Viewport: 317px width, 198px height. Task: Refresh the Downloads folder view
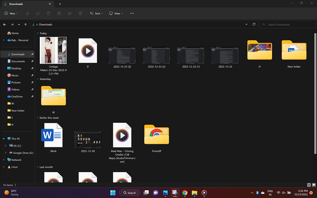tap(254, 24)
